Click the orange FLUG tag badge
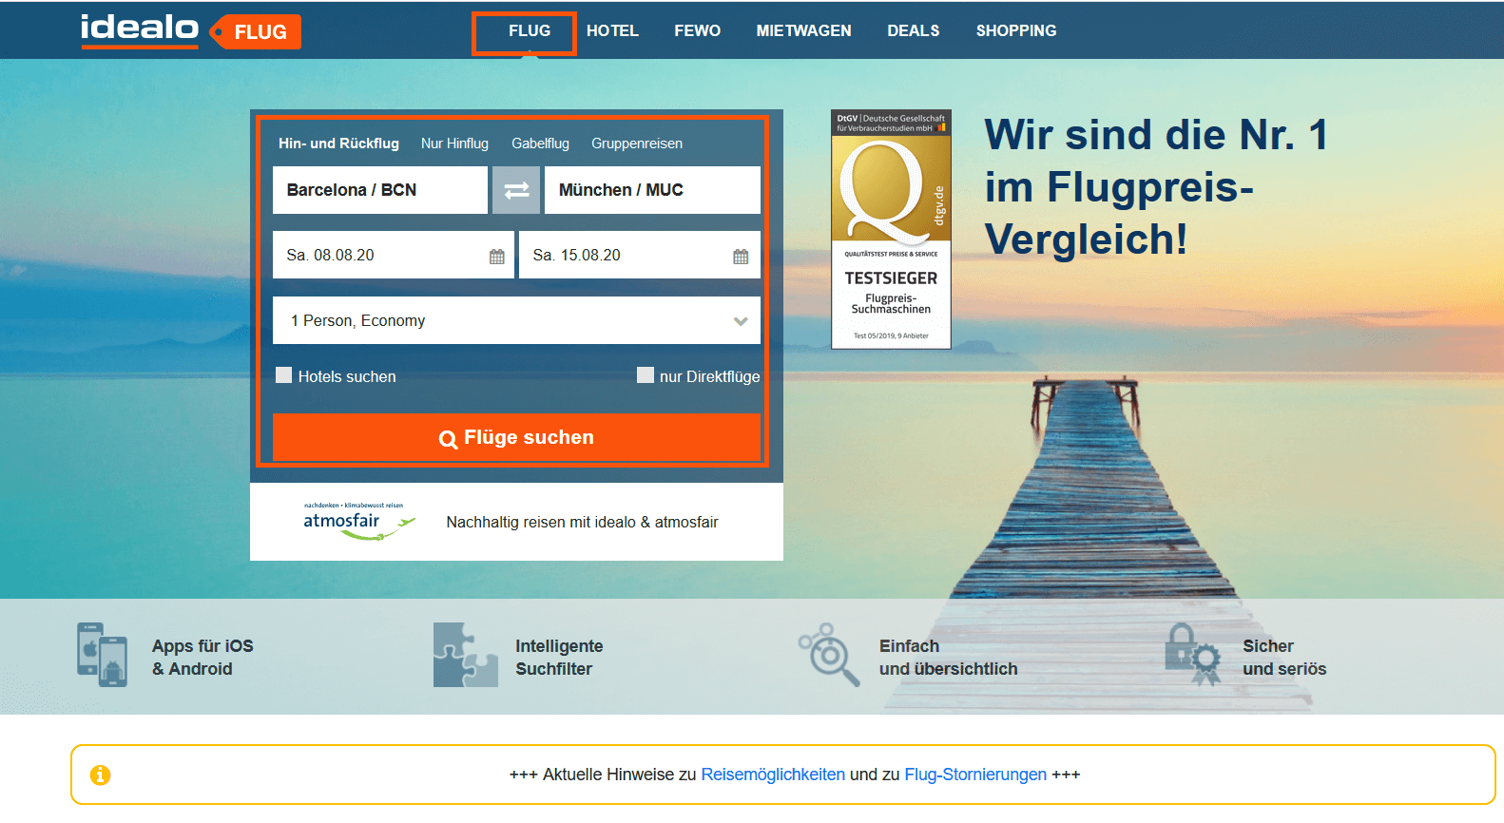 click(x=256, y=32)
